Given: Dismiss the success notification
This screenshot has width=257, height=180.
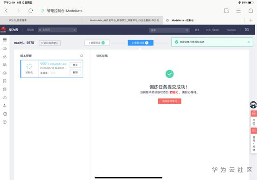Looking at the screenshot, I should (249, 42).
